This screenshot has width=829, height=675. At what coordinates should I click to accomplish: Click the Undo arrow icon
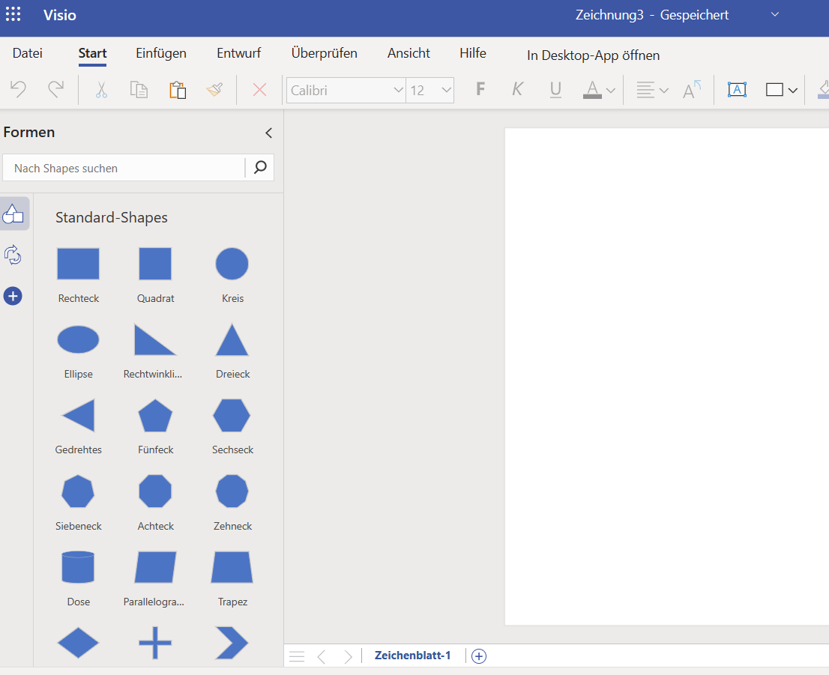19,89
